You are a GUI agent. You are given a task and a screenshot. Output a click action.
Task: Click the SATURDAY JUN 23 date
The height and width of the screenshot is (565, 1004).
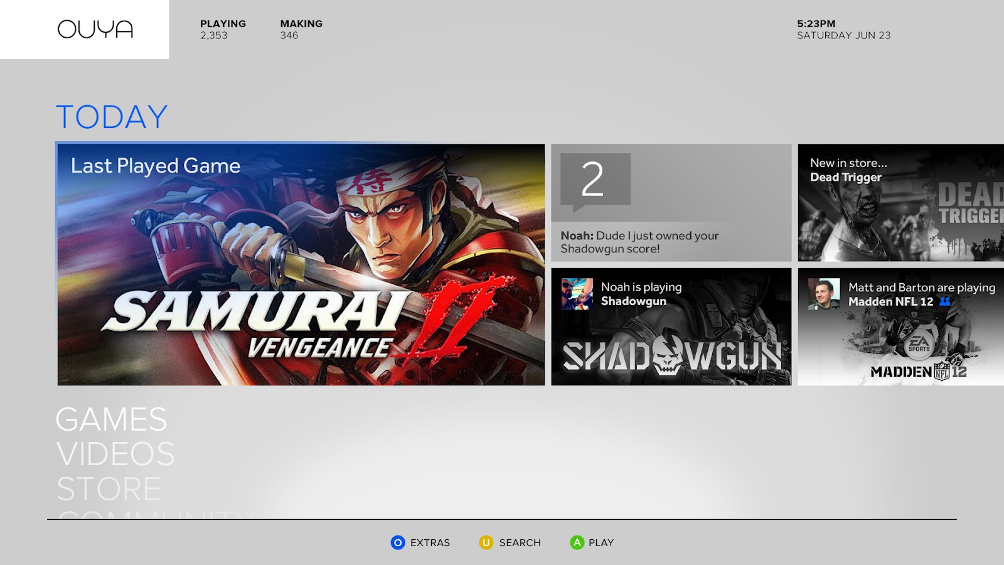click(844, 36)
